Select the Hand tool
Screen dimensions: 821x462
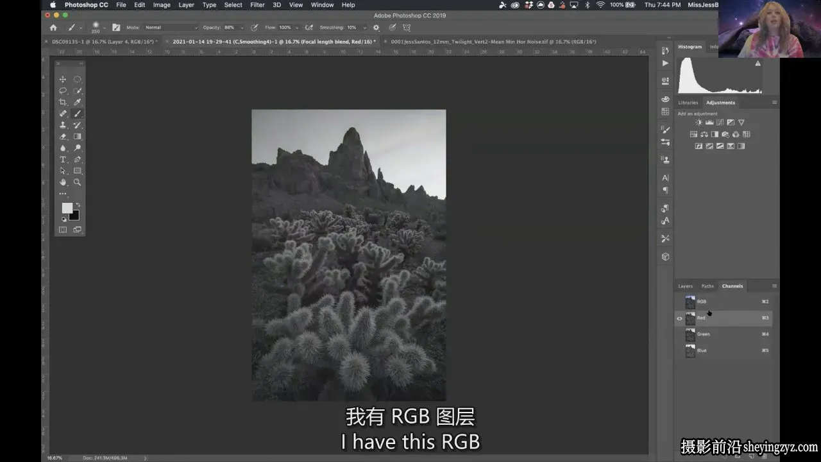click(63, 182)
